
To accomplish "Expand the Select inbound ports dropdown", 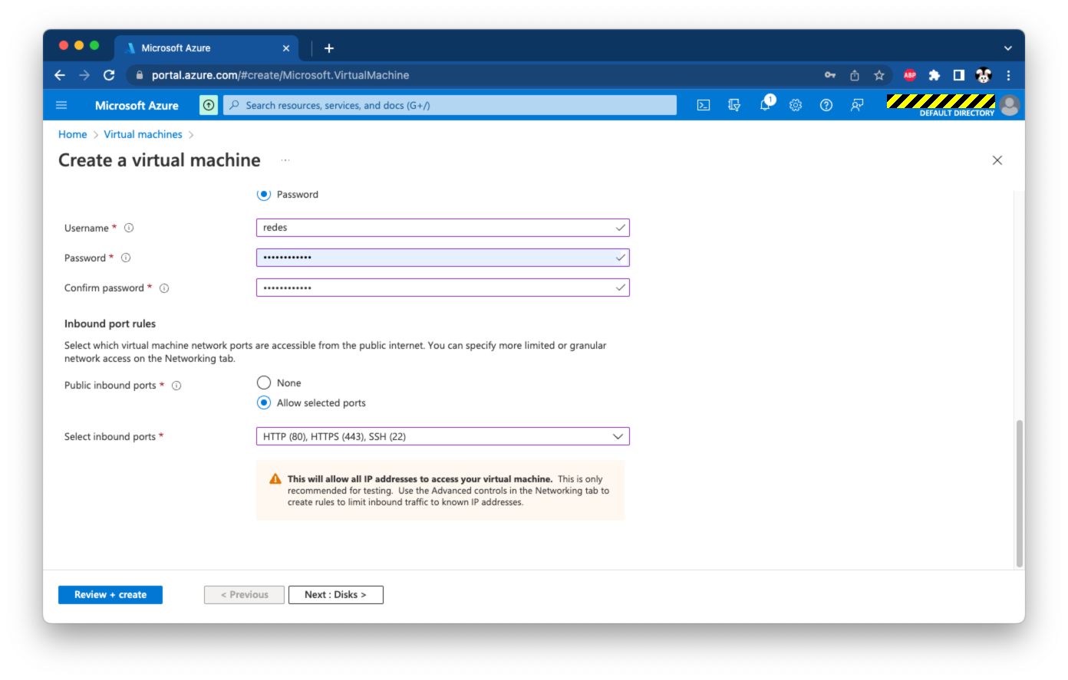I will [443, 436].
